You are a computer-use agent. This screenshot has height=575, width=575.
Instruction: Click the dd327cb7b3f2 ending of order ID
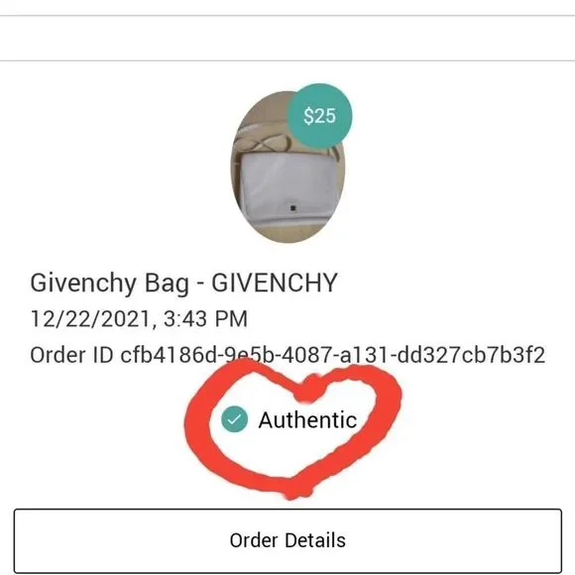coord(471,355)
